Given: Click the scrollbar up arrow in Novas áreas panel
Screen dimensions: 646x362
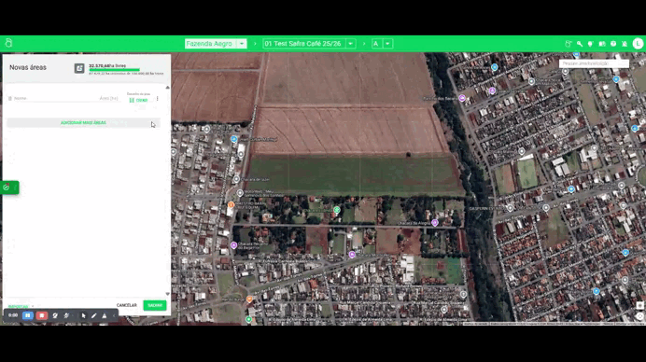Looking at the screenshot, I should click(x=167, y=88).
